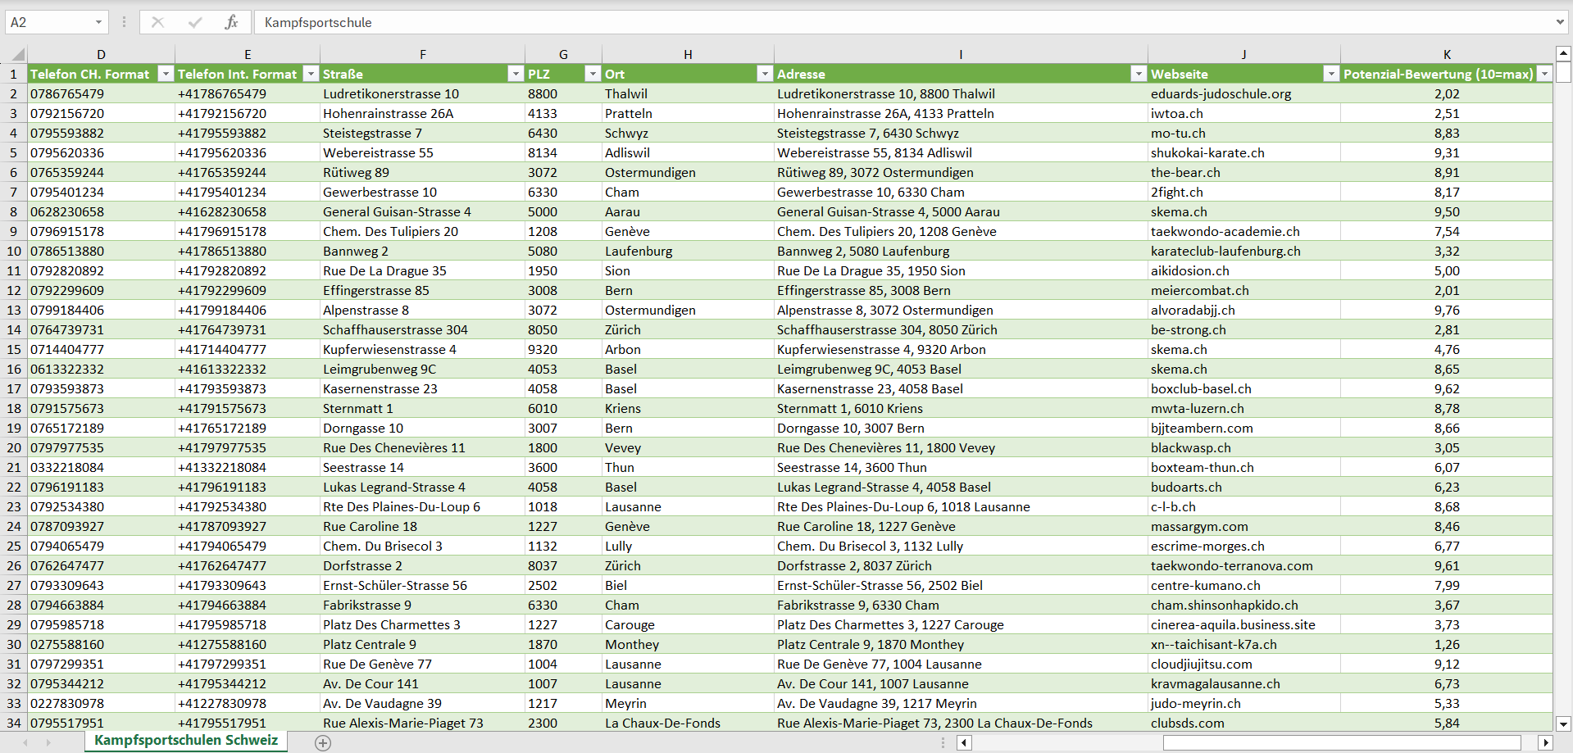Select column J header
The height and width of the screenshot is (753, 1573).
click(x=1244, y=55)
